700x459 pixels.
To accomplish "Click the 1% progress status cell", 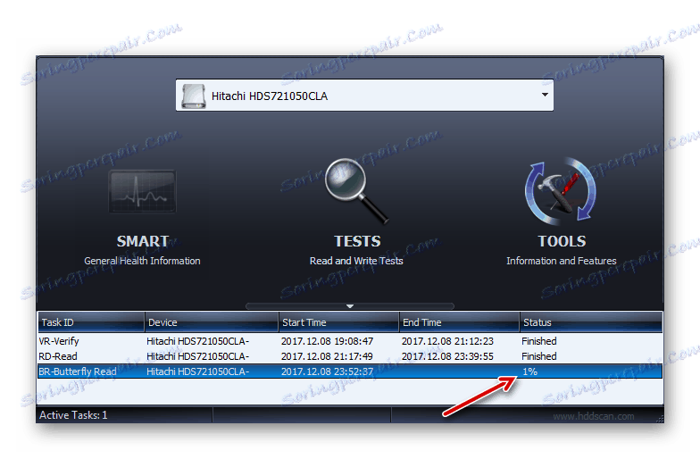I will point(530,371).
